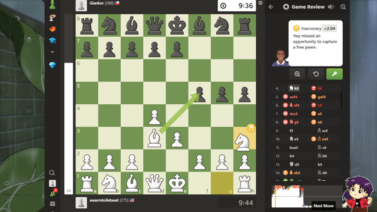Open profile avatar in the sidebar
377x212 pixels.
click(x=52, y=183)
